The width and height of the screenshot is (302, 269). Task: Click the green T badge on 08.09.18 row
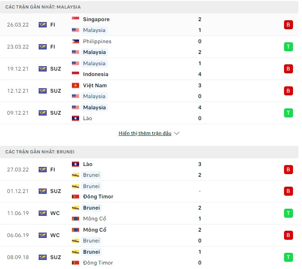tap(288, 257)
